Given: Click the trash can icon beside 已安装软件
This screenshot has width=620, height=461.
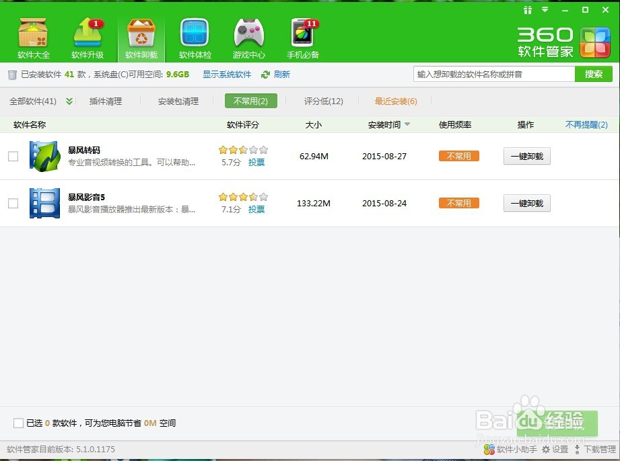Looking at the screenshot, I should [x=12, y=75].
